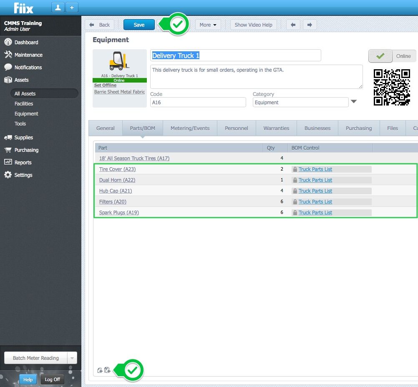Click the Category field showing Equipment
Screen dimensions: 418x387
[300, 102]
